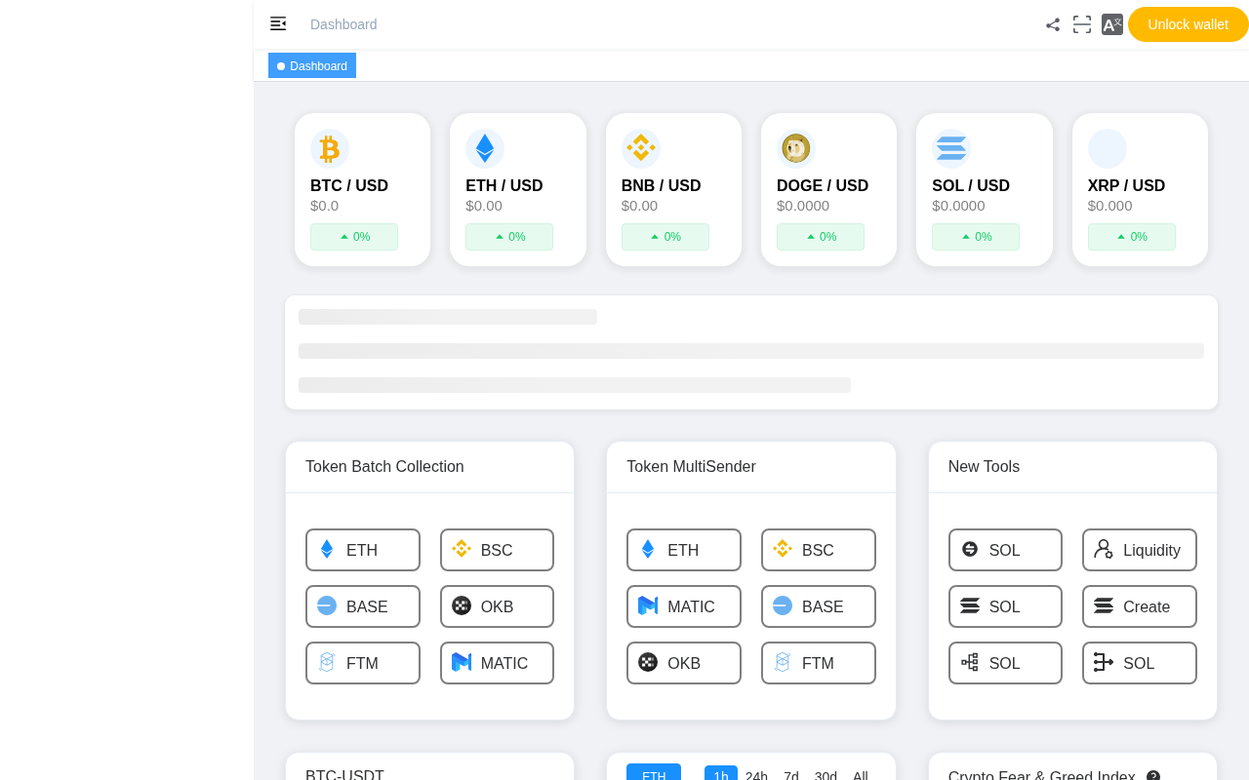
Task: Switch chart range to 24h
Action: [x=756, y=775]
